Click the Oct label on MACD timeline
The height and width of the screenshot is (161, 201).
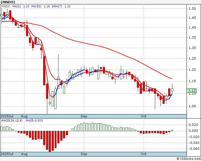tap(143, 154)
